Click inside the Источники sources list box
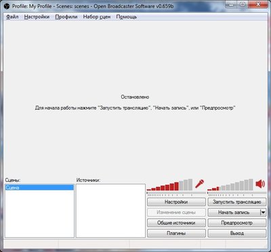 (110, 211)
